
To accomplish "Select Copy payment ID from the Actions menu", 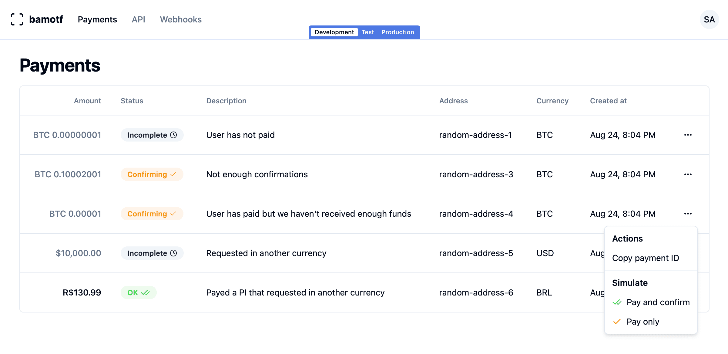I will (646, 258).
